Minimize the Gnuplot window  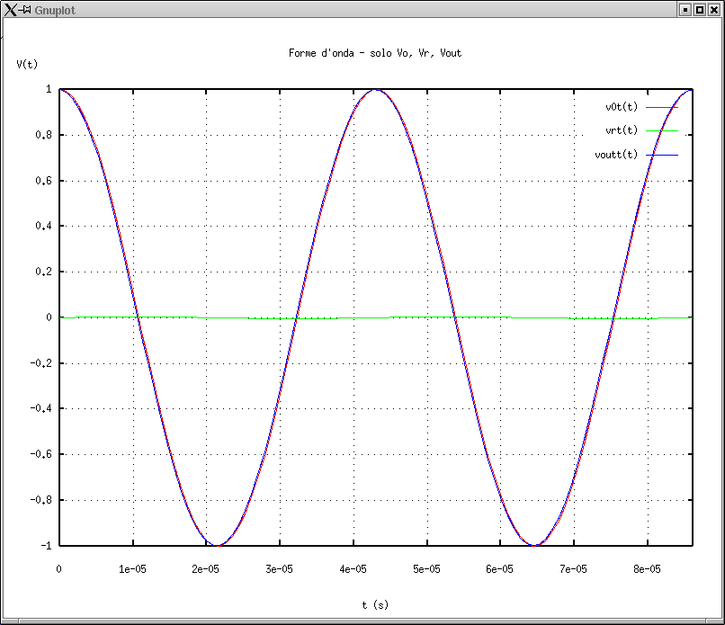tap(685, 9)
